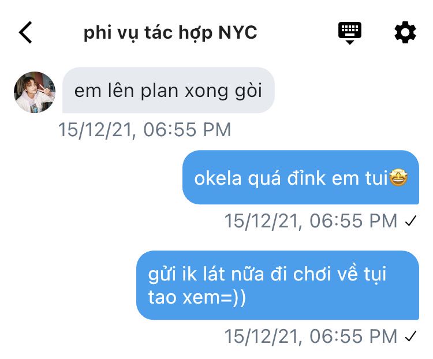Select the "okela quá đỉnk em tui" bubble
This screenshot has width=433, height=359.
[301, 177]
